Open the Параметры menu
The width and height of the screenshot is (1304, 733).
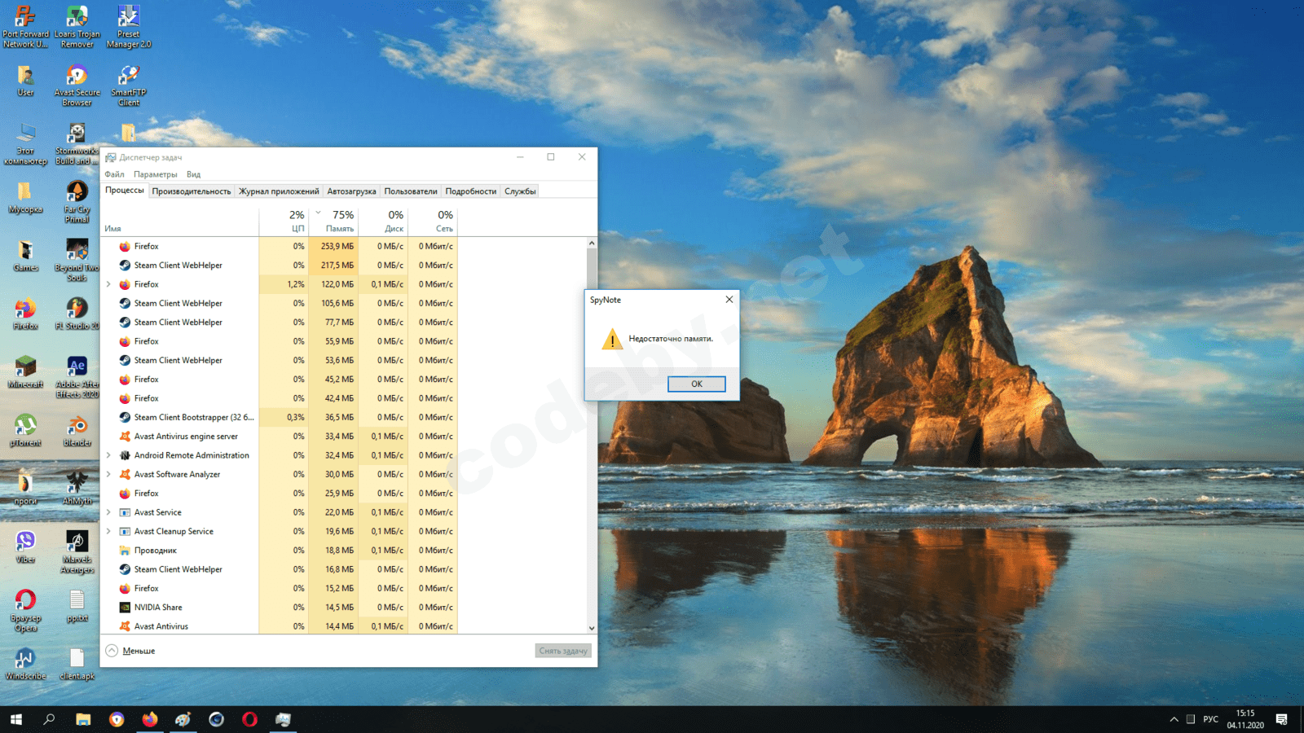click(x=155, y=174)
